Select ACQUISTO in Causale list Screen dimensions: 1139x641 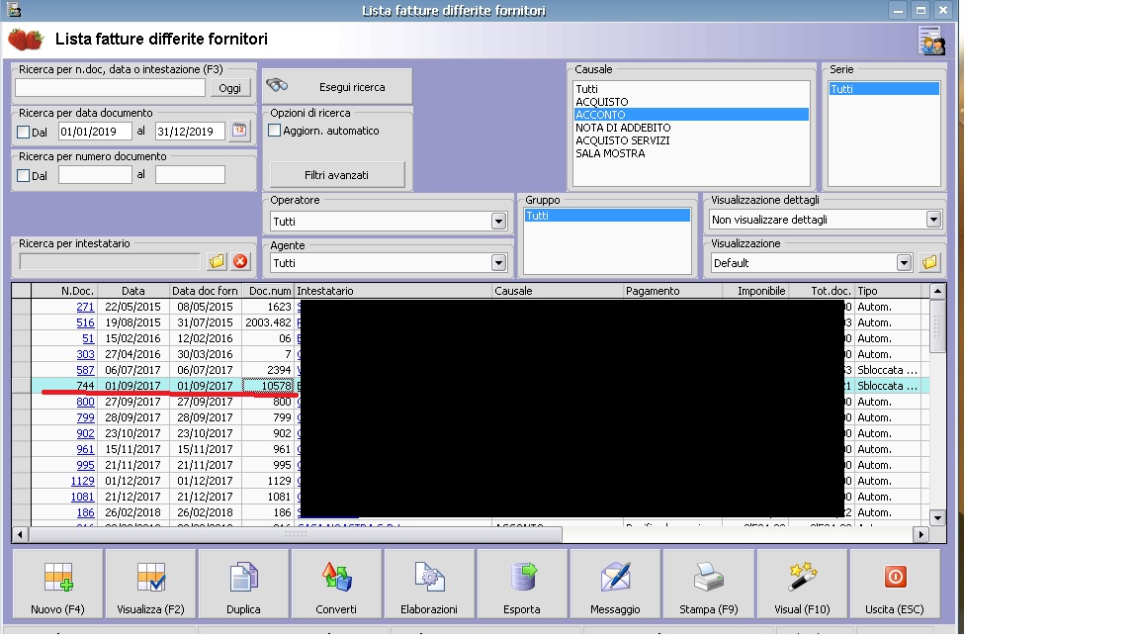coord(691,102)
